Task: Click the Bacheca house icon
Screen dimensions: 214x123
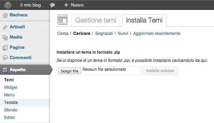Action: 5,15
